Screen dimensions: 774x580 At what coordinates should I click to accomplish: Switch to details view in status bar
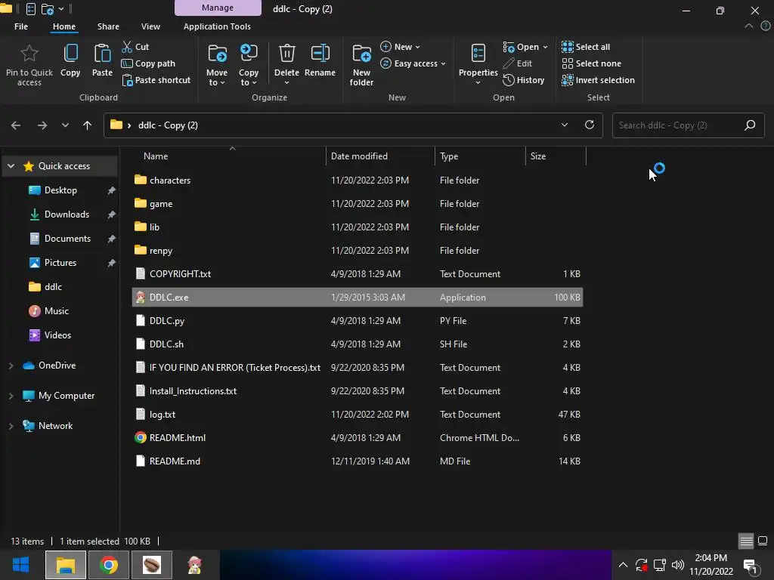pos(746,541)
